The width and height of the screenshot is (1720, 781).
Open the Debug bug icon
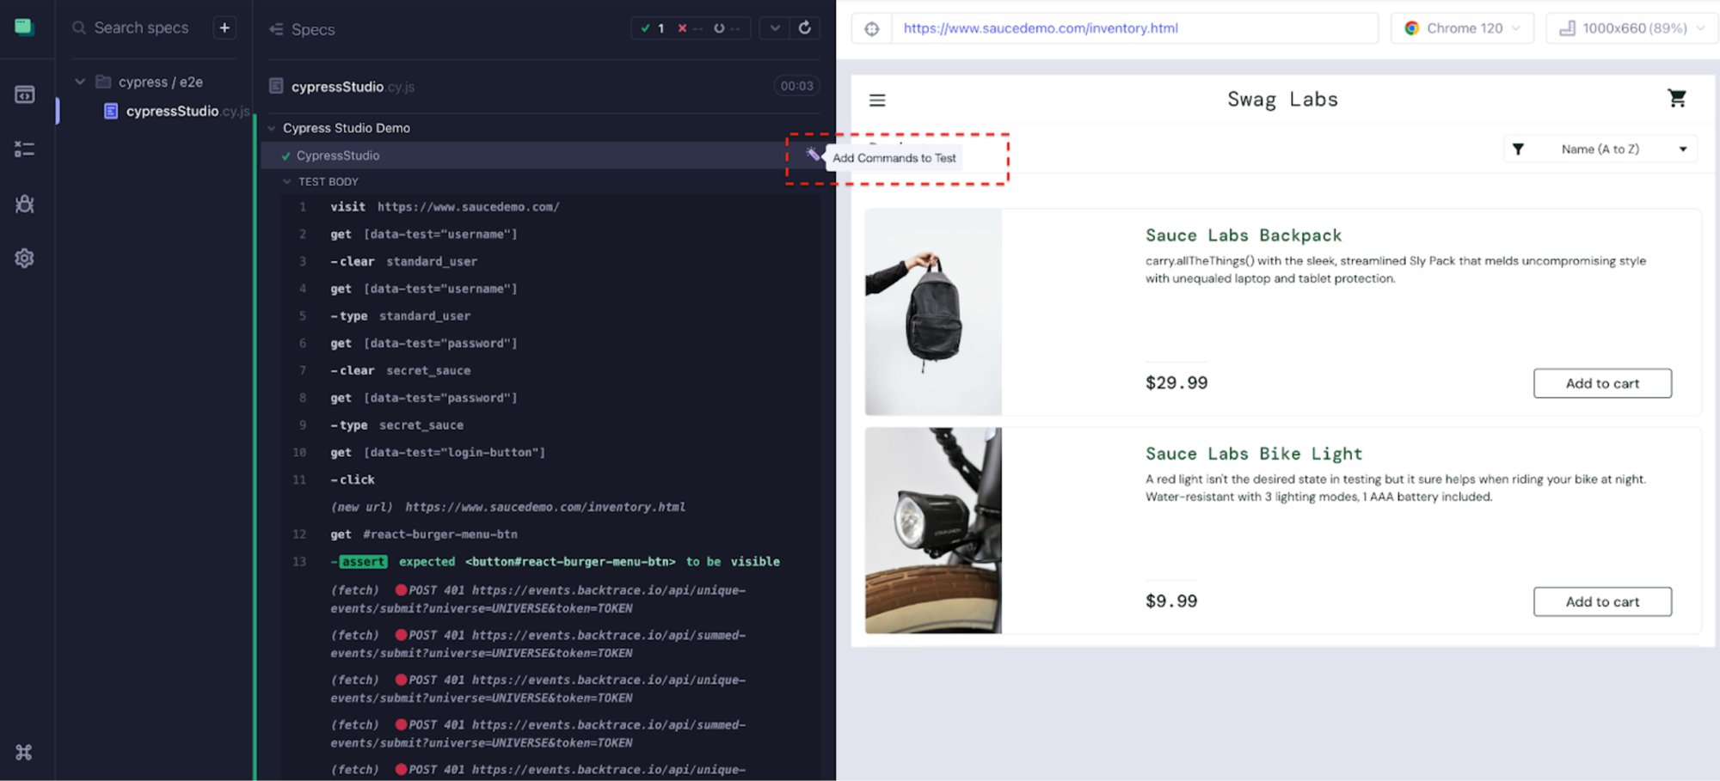tap(24, 204)
